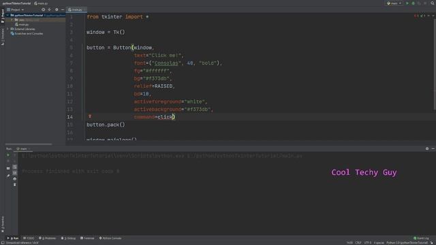Click the up arrow icon in Run panel
This screenshot has width=436, height=245.
point(15,155)
